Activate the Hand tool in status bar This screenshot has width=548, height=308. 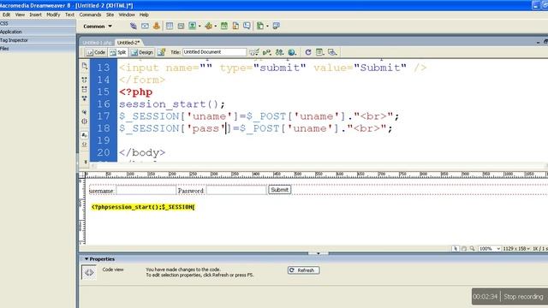464,249
